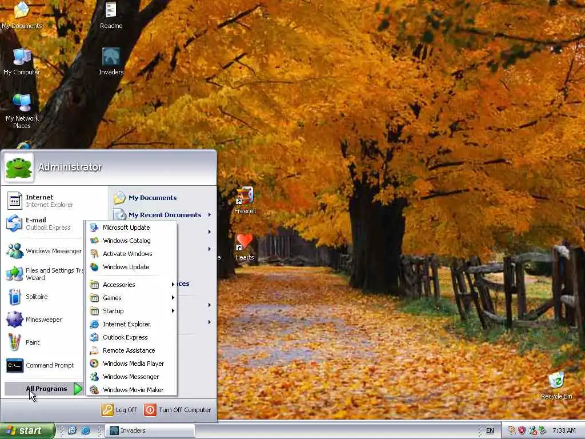
Task: Select My Network Places desktop icon
Action: 22,111
